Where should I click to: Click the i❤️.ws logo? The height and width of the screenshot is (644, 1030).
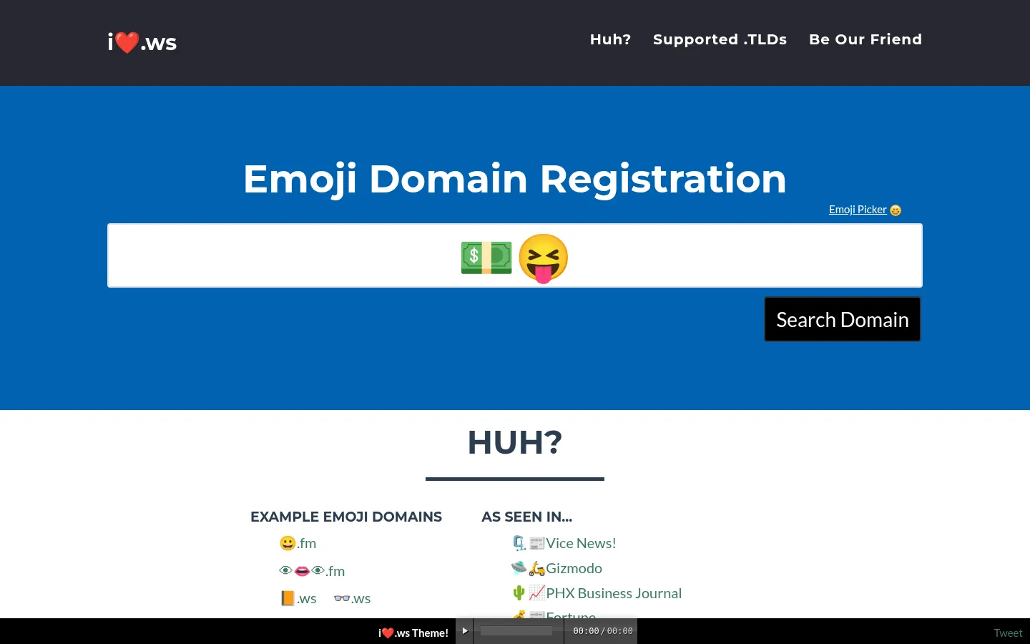(142, 42)
